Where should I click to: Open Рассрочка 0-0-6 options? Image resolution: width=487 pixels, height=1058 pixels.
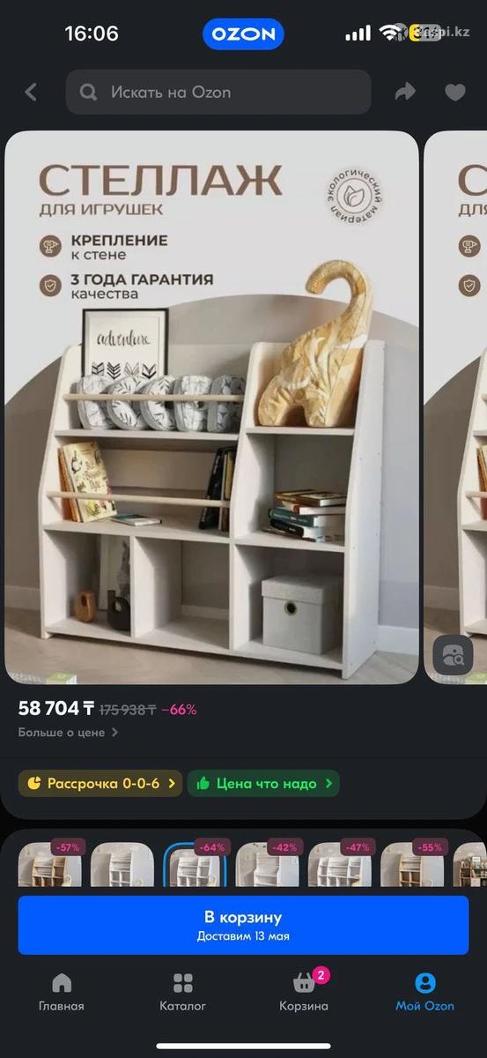100,783
